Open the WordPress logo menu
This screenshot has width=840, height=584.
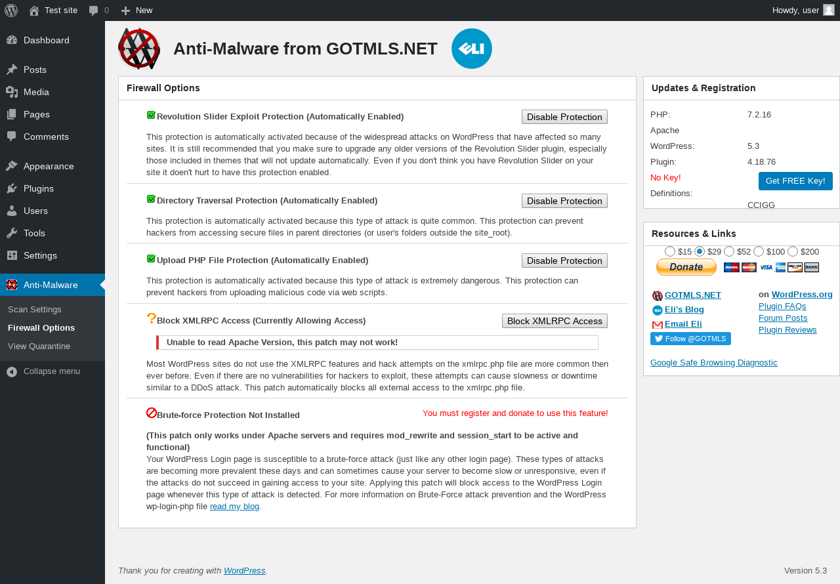coord(11,10)
